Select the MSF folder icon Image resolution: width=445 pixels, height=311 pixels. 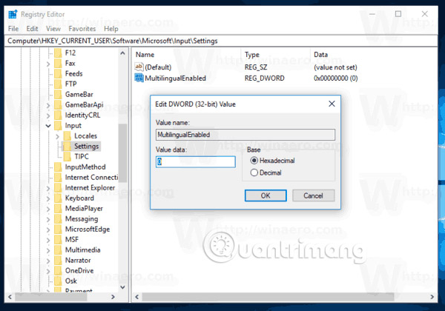pos(58,240)
